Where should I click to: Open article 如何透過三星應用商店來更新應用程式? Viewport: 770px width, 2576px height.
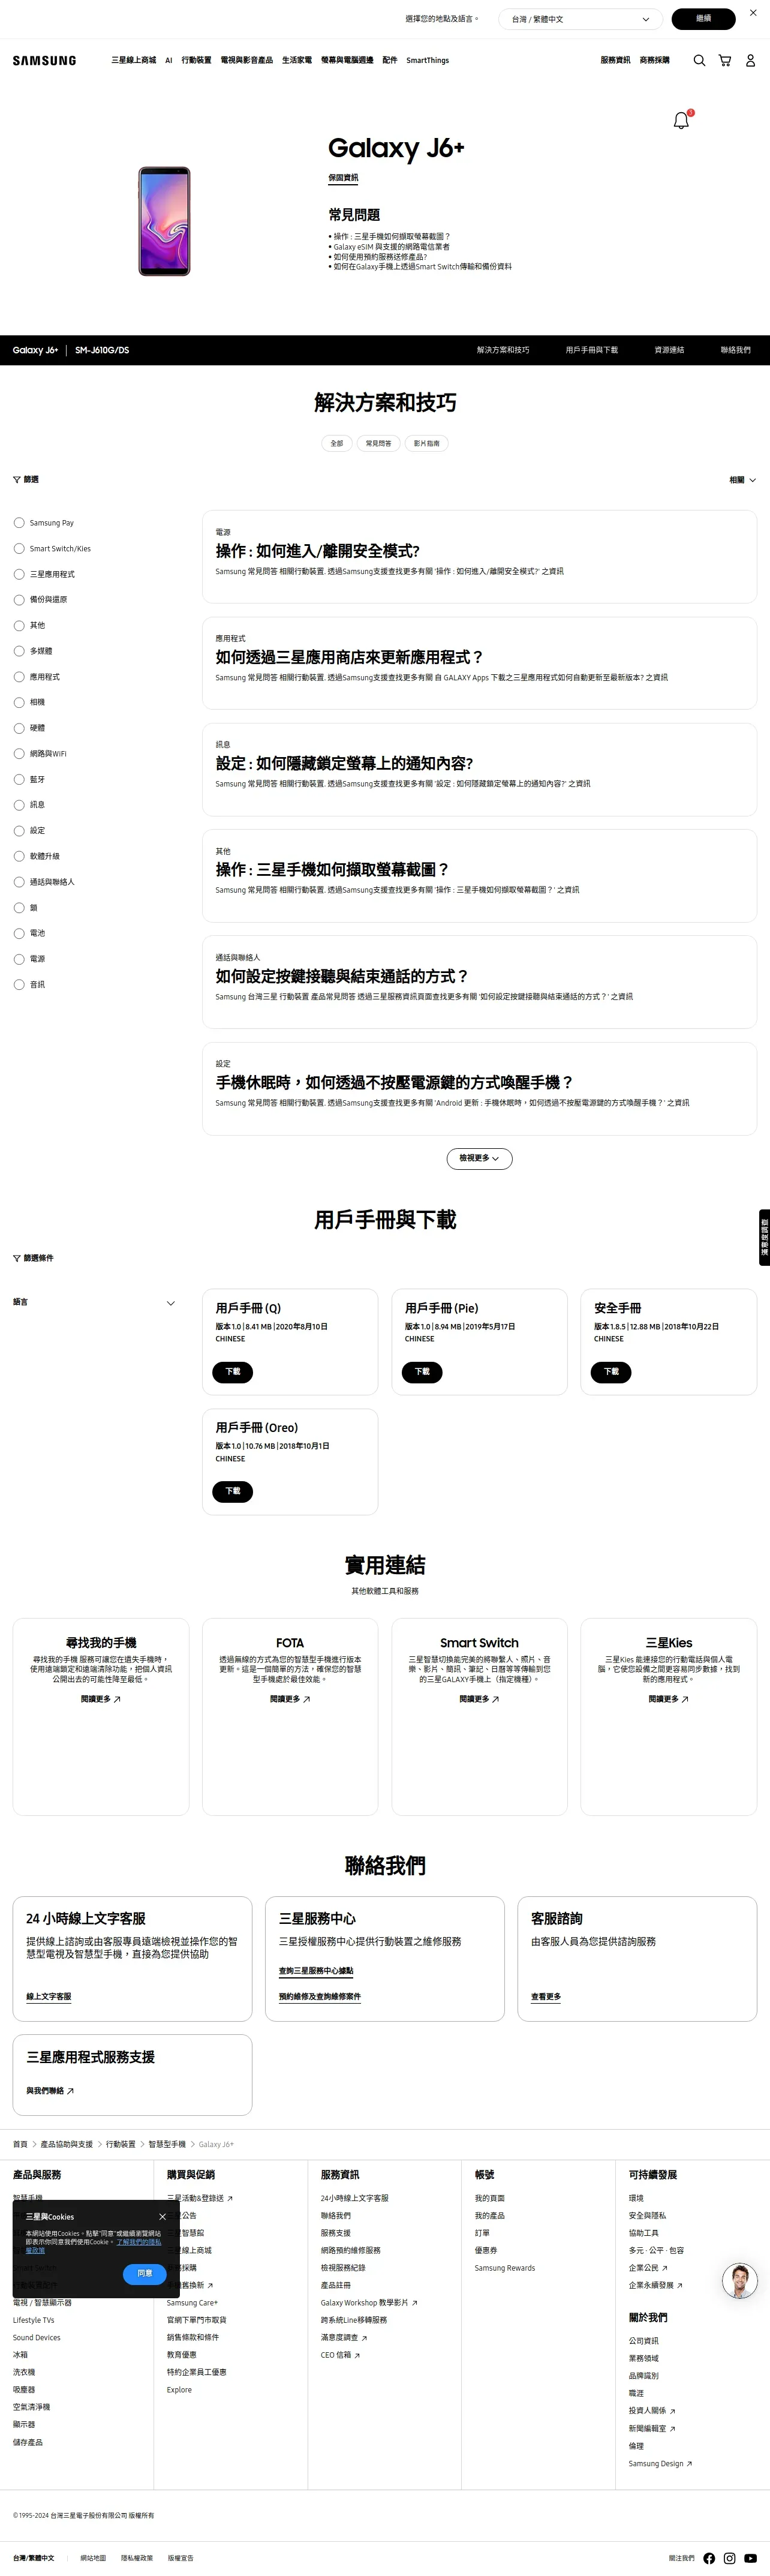350,657
